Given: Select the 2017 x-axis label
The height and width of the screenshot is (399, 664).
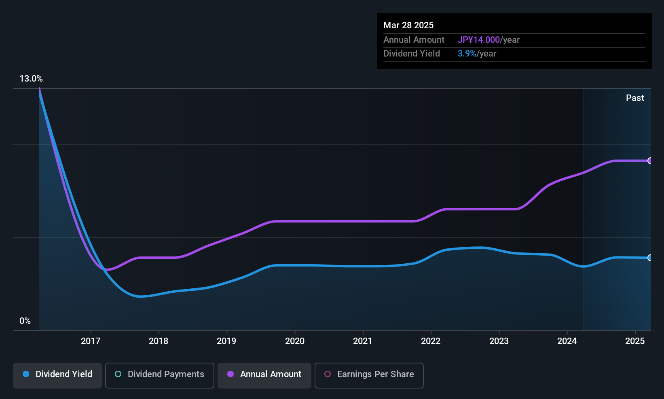Looking at the screenshot, I should coord(91,341).
